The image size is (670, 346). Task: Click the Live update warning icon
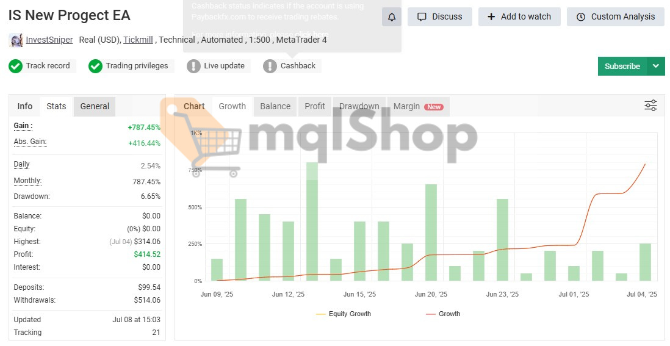[193, 66]
